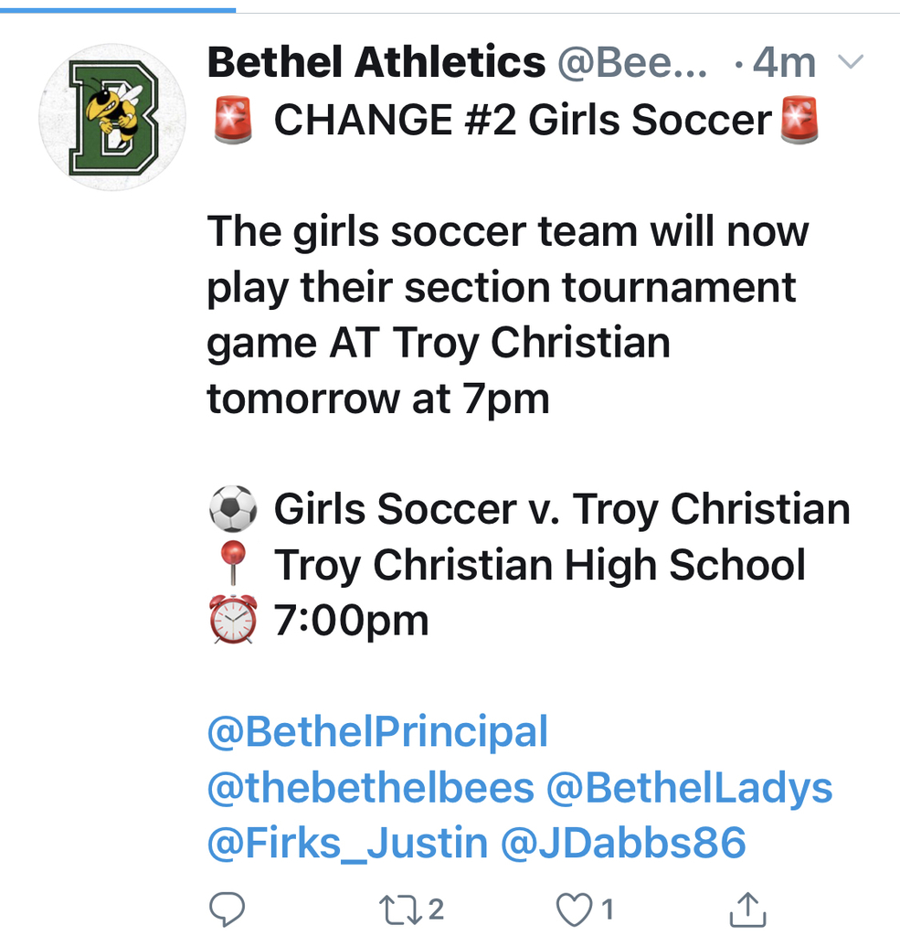Visit the @thebethelbees mentioned profile
Screen dimensions: 900x936
click(371, 787)
